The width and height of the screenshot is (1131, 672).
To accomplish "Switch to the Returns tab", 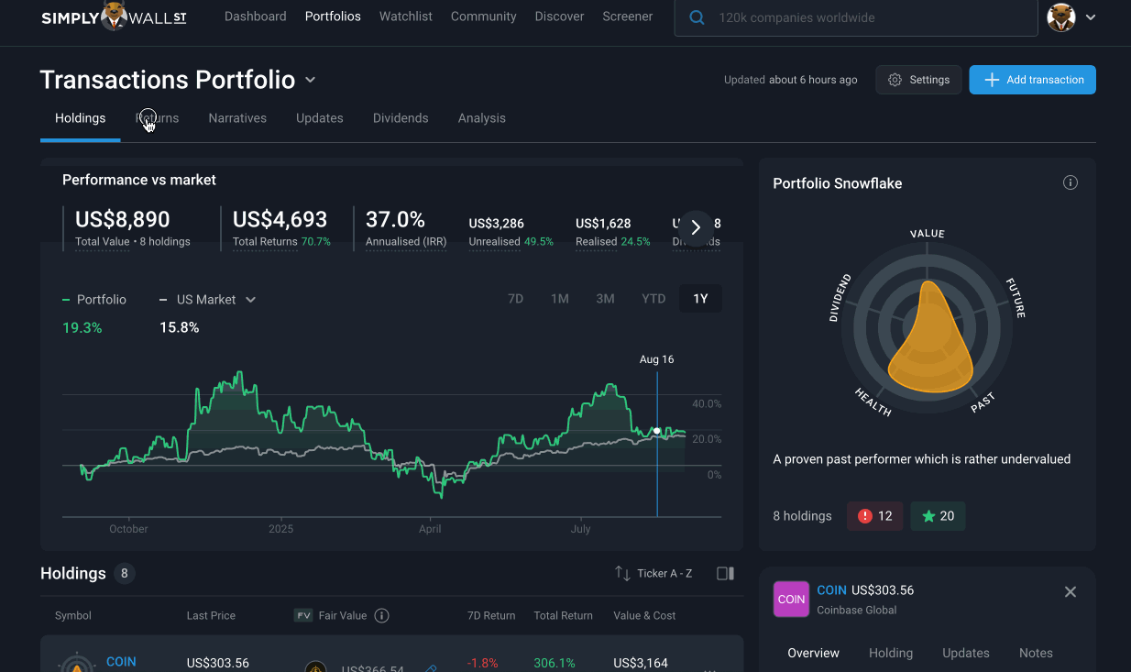I will click(158, 118).
